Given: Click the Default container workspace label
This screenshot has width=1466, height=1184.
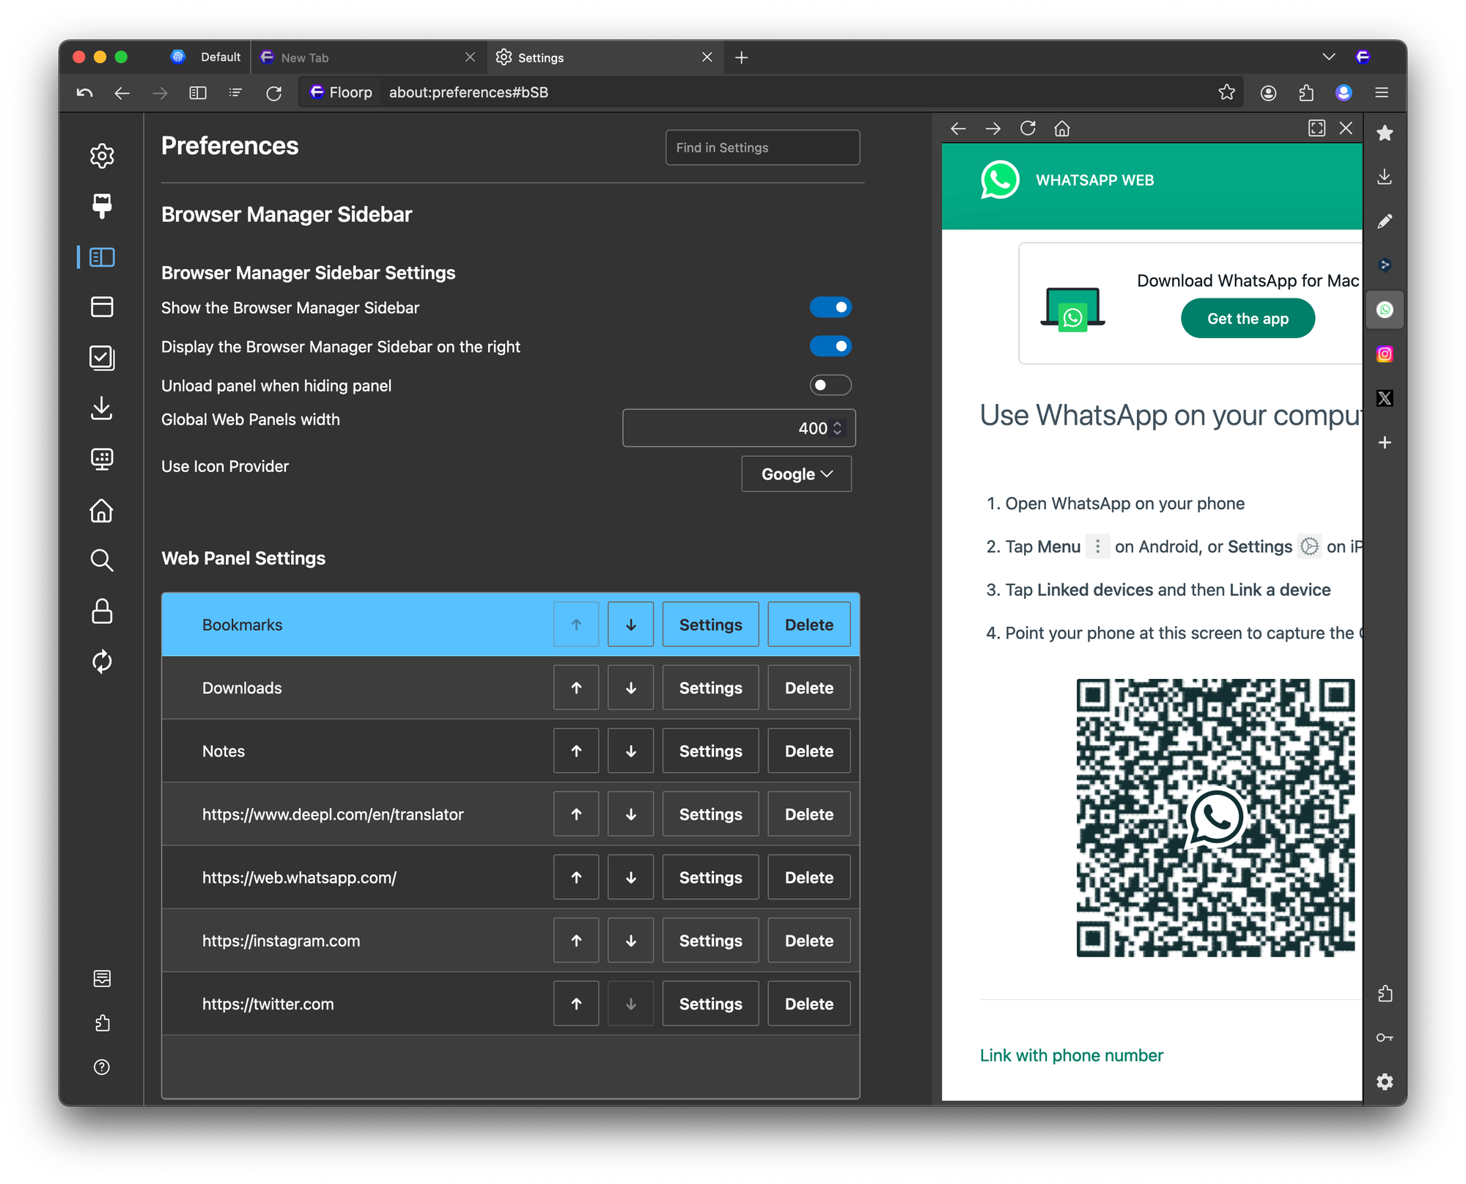Looking at the screenshot, I should (x=220, y=57).
